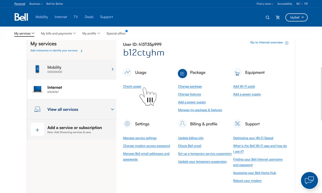Screen dimensions: 322x193
Task: Click the View all services devices icon
Action: [37, 109]
